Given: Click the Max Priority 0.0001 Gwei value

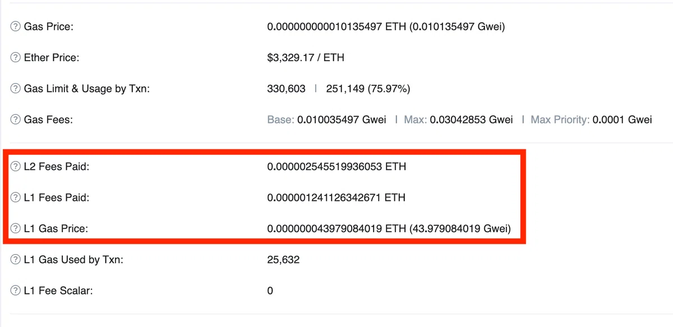Looking at the screenshot, I should tap(591, 119).
